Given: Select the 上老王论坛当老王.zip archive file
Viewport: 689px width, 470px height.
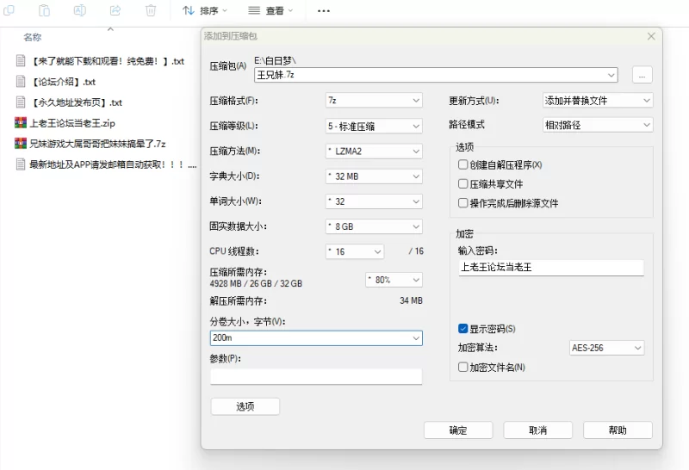Looking at the screenshot, I should coord(71,122).
